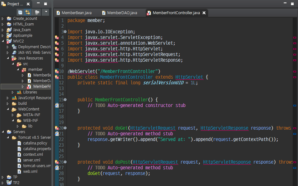Collapse the Servers project node
The image size is (298, 186).
(x=3, y=132)
